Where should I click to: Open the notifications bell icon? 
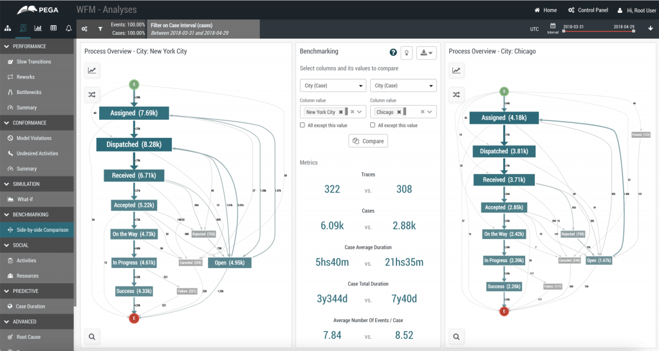68,28
